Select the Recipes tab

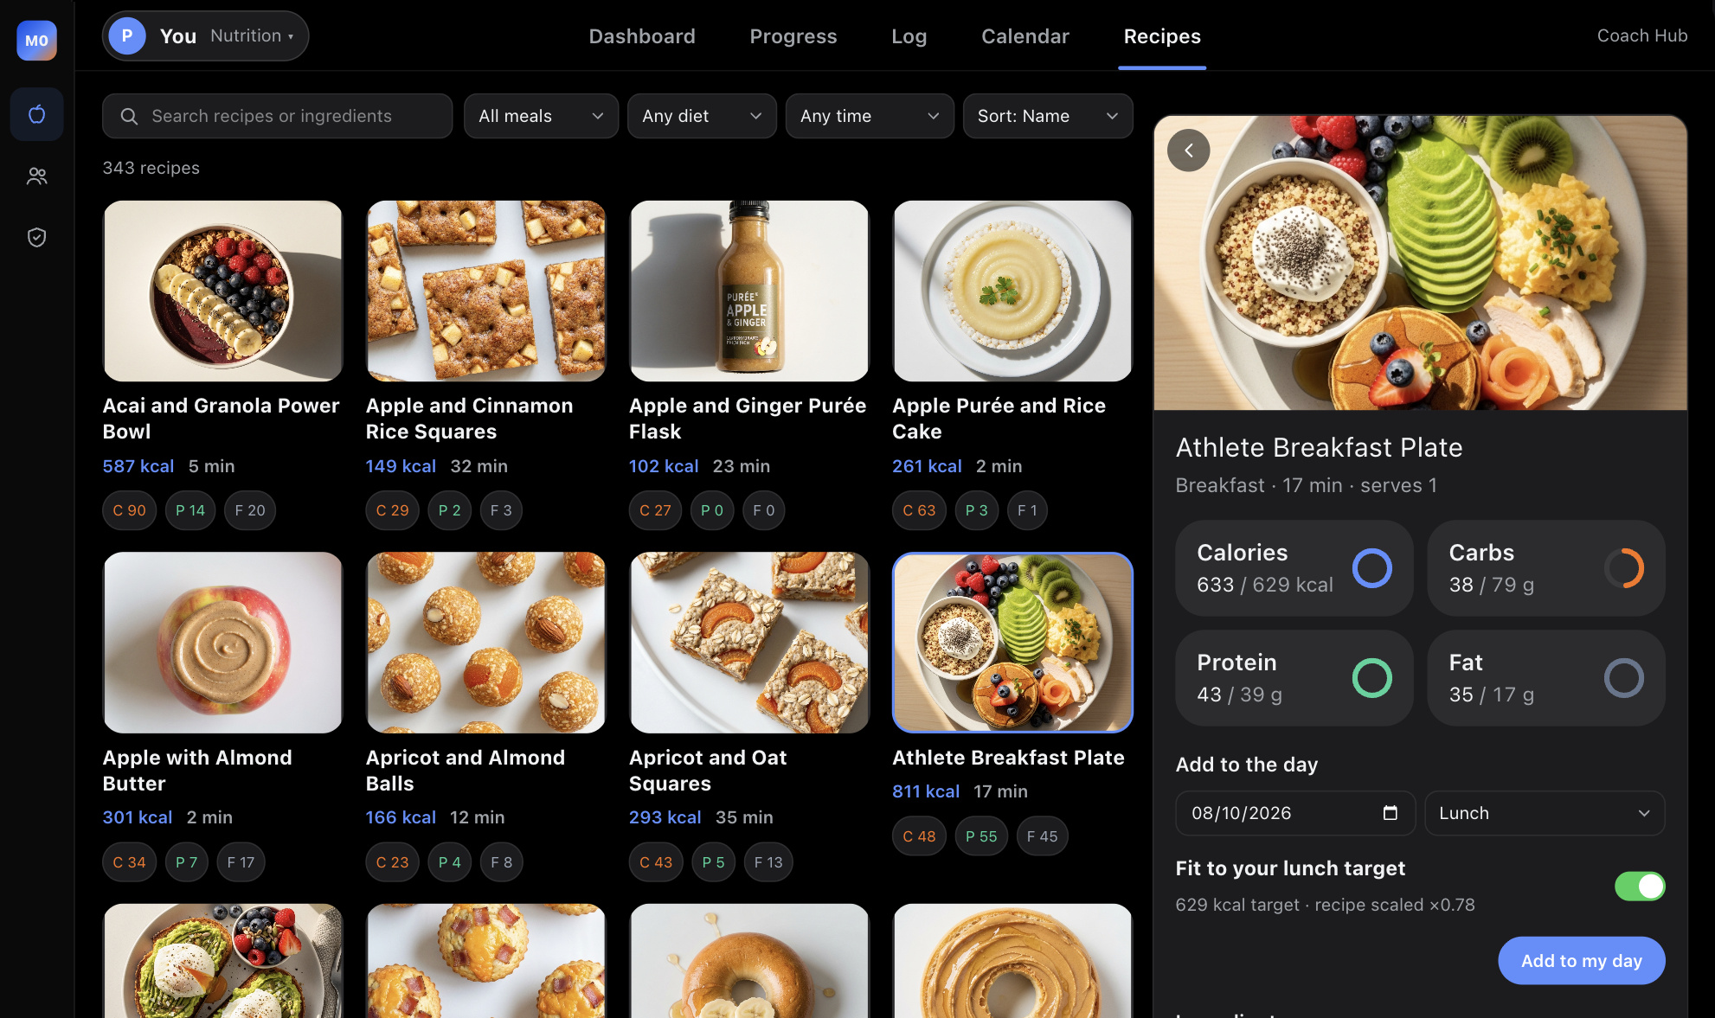[x=1161, y=36]
